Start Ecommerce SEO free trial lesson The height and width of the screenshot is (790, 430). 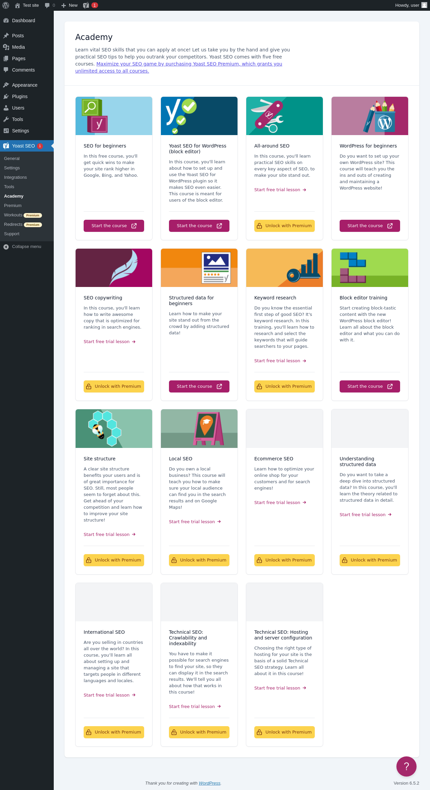point(280,503)
